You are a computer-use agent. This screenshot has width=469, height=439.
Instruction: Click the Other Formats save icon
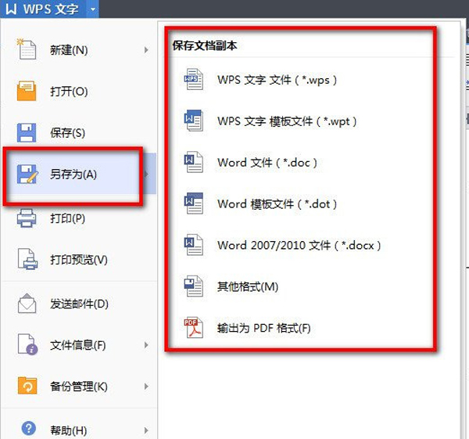[193, 286]
